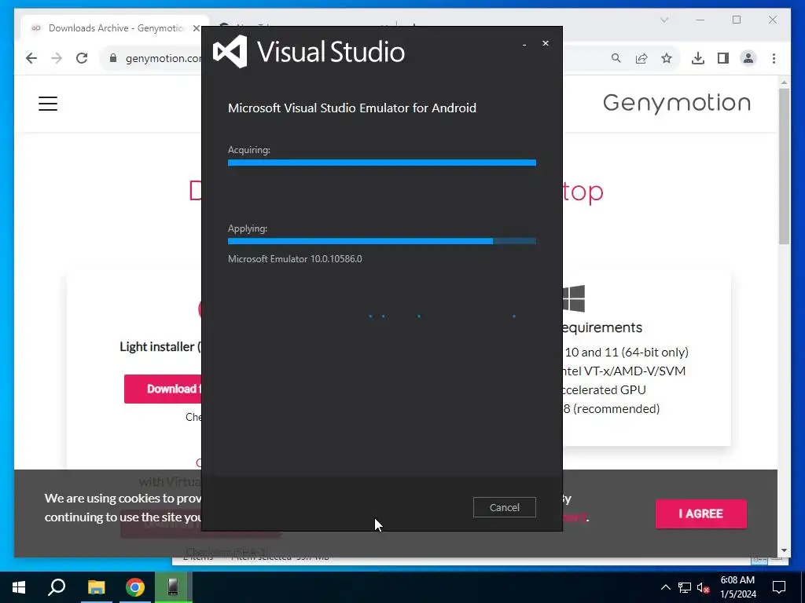Bookmark this page with star icon

click(667, 58)
